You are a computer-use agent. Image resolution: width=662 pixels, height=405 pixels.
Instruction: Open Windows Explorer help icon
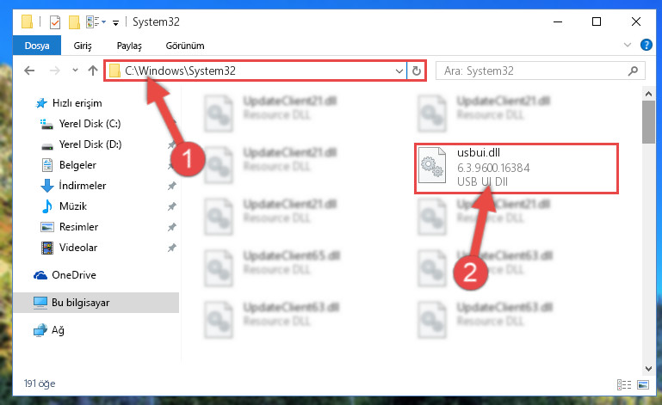tap(646, 45)
